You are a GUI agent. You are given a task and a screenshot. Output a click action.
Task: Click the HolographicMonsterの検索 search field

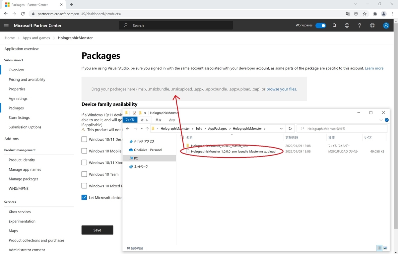(x=342, y=129)
